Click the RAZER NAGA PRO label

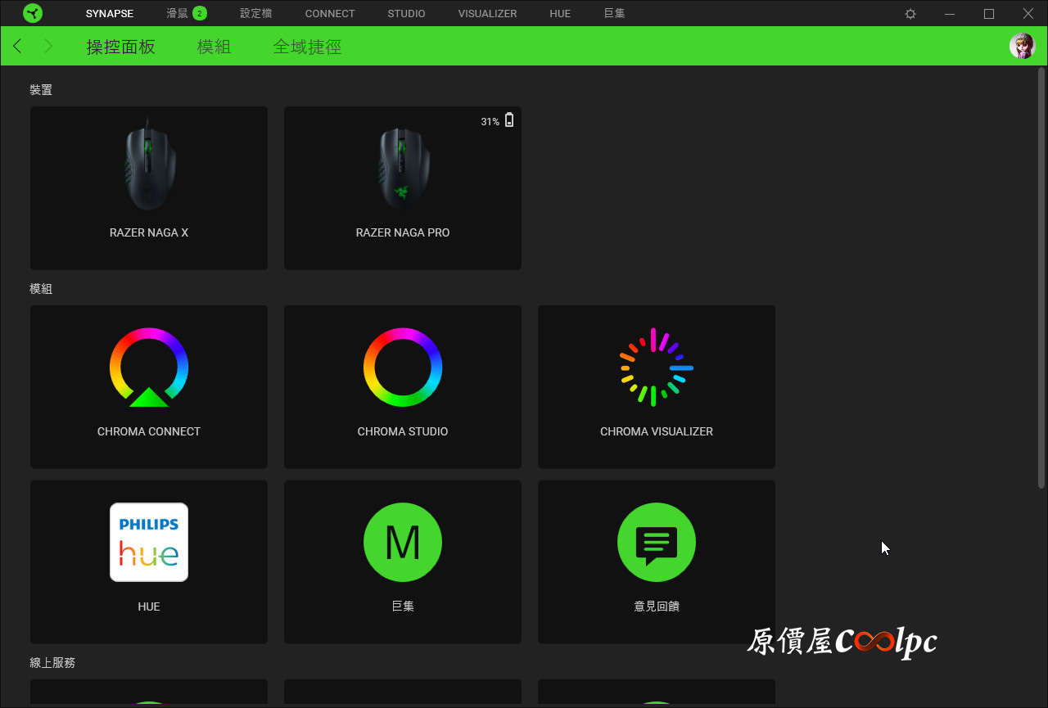click(403, 232)
